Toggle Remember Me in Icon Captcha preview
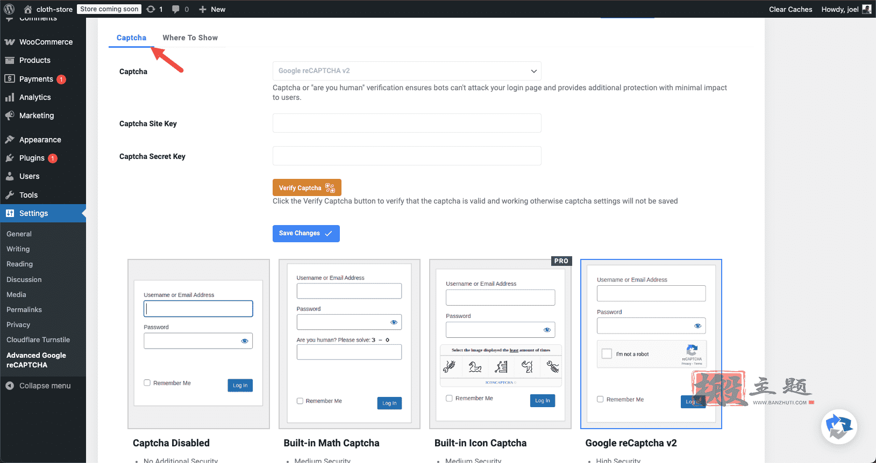The height and width of the screenshot is (463, 876). pos(449,398)
